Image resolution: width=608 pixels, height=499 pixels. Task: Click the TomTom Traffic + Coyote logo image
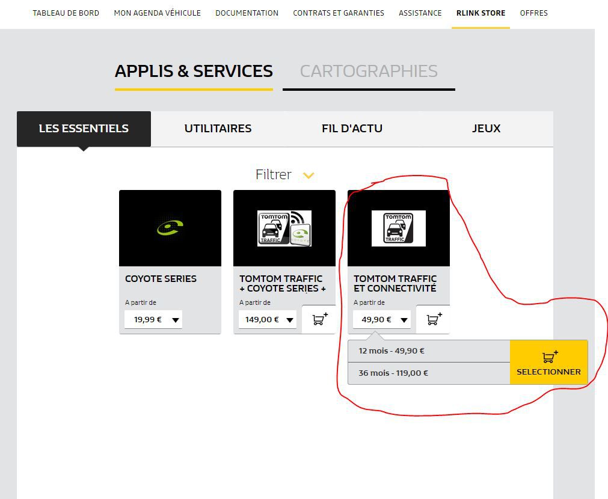point(284,228)
